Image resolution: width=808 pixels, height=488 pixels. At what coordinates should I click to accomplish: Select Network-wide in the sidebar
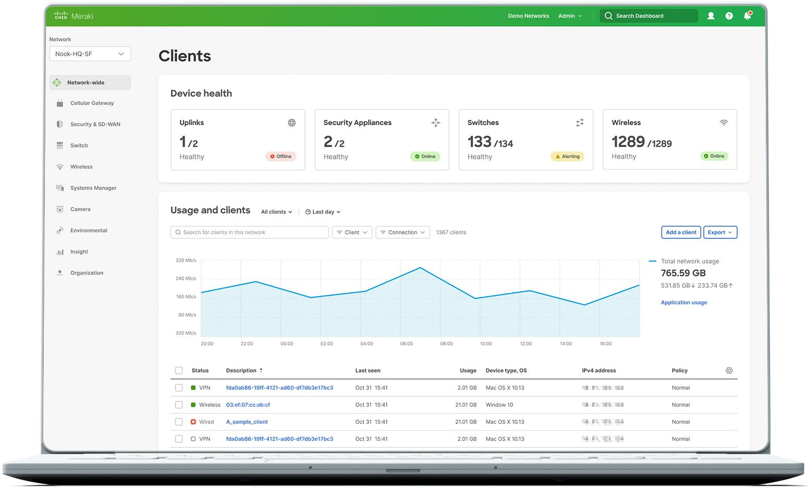pyautogui.click(x=90, y=82)
